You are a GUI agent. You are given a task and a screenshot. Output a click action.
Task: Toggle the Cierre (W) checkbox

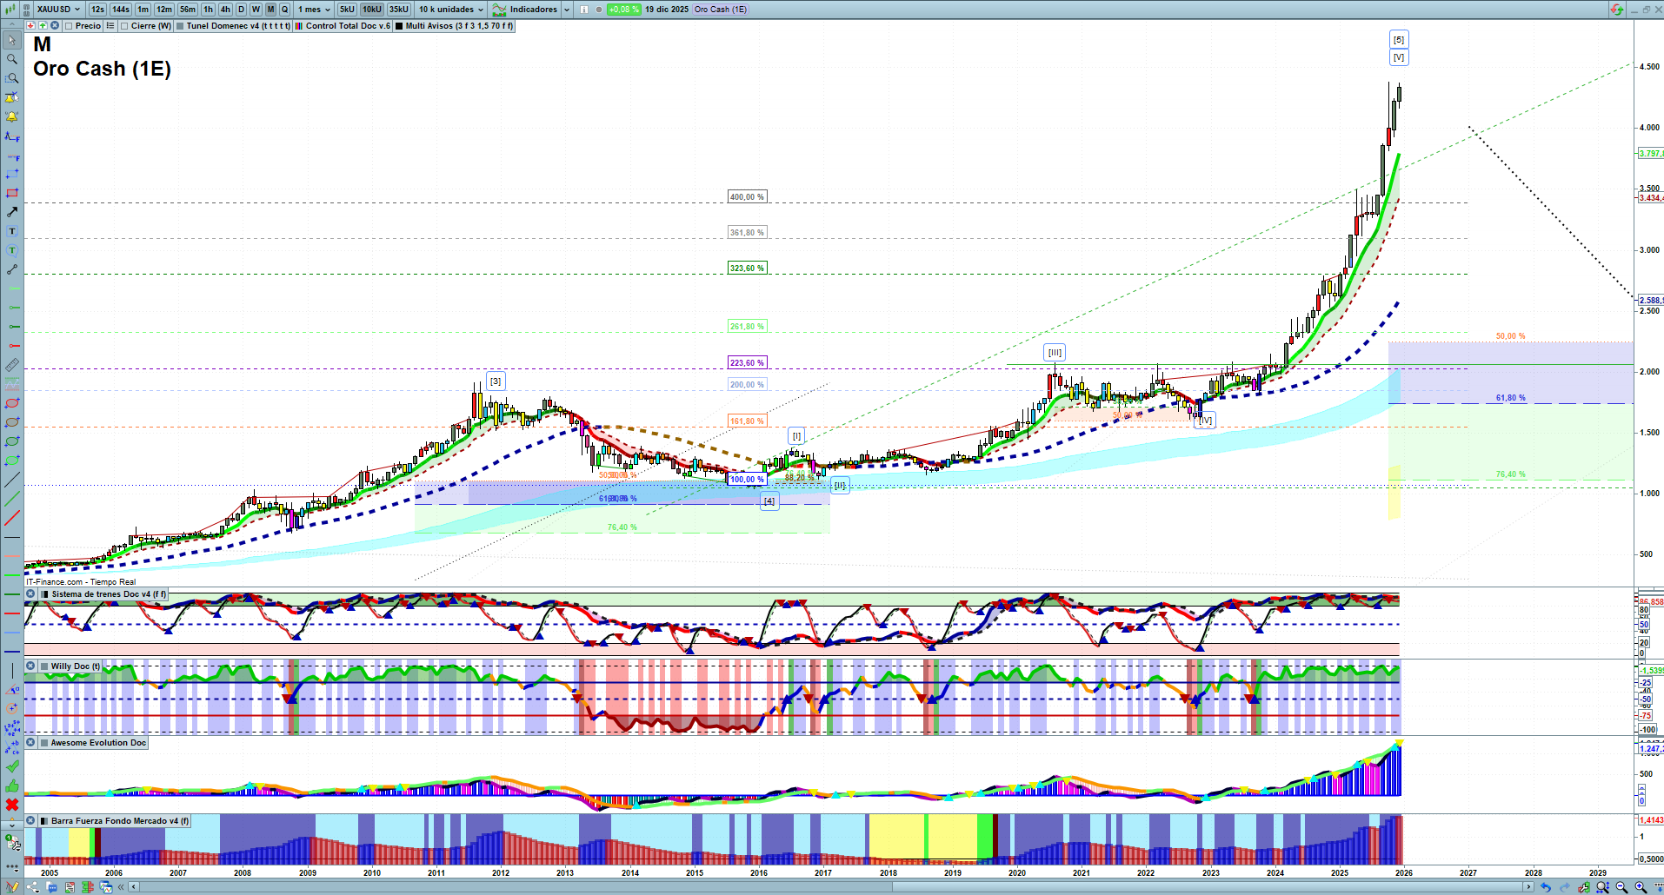click(125, 26)
